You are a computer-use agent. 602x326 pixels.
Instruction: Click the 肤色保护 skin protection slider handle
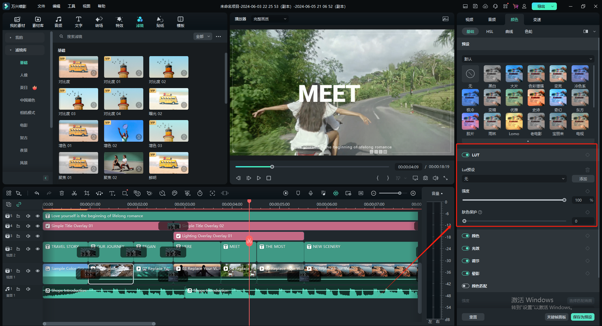tap(464, 221)
